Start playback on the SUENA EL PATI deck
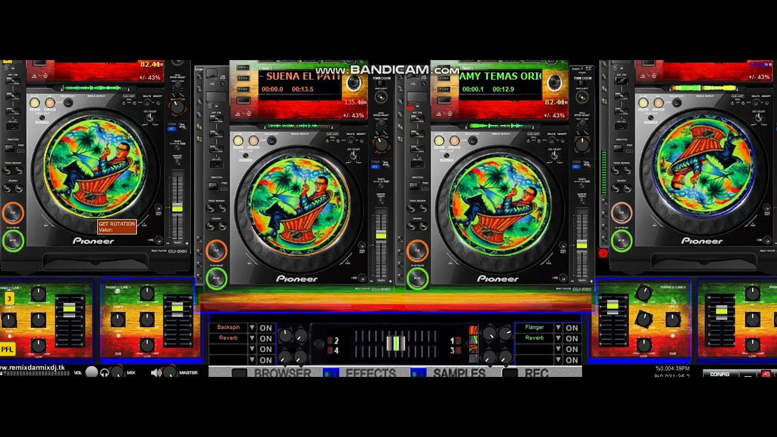The height and width of the screenshot is (437, 777). click(x=217, y=278)
